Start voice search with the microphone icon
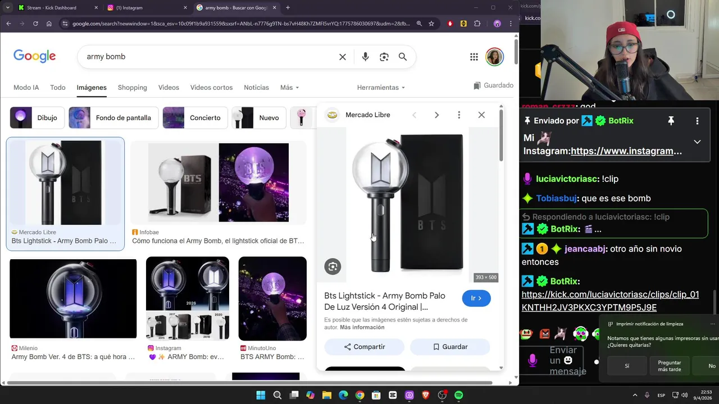 [x=366, y=57]
